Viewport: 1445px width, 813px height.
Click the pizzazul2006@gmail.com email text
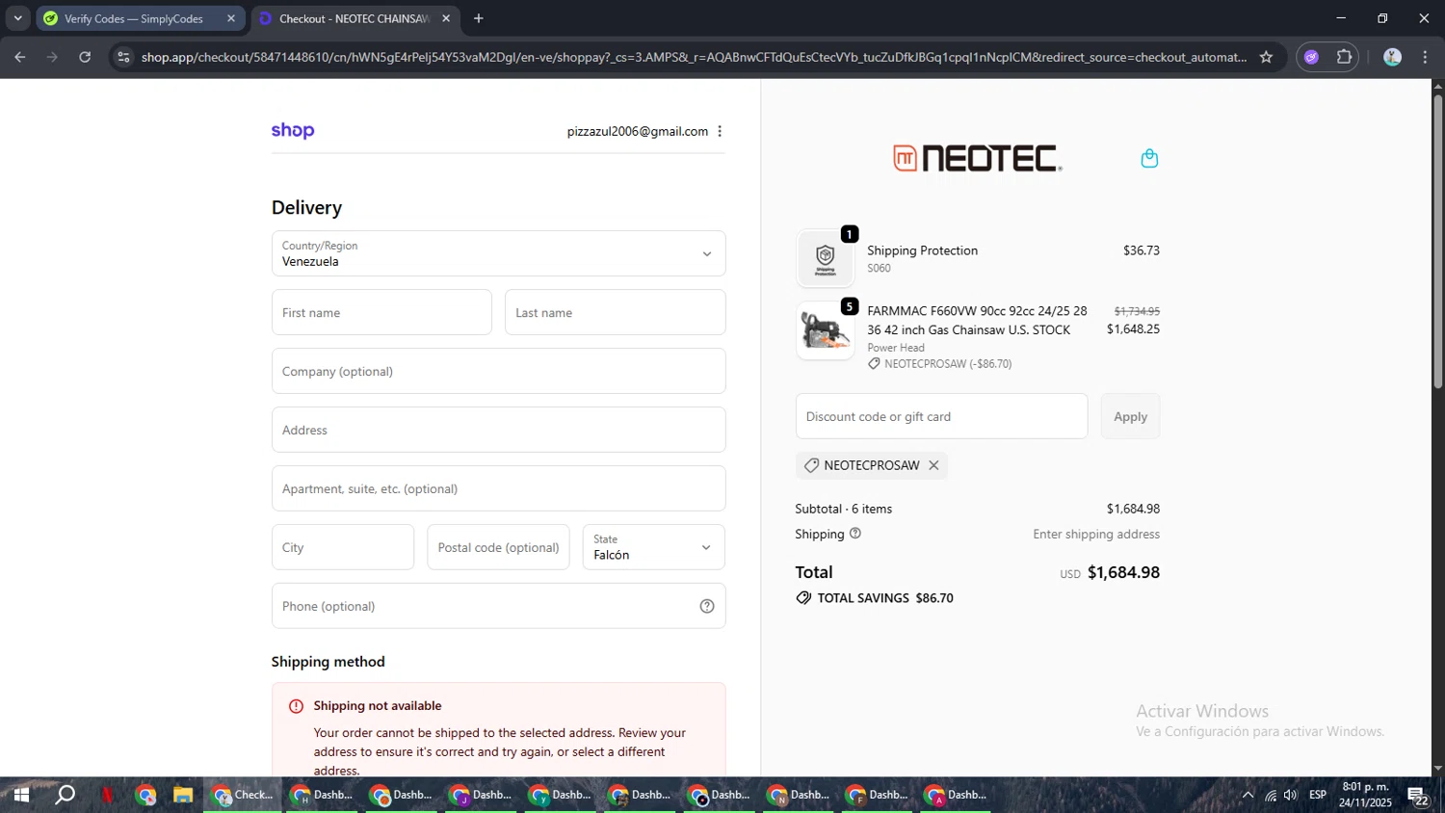point(638,131)
